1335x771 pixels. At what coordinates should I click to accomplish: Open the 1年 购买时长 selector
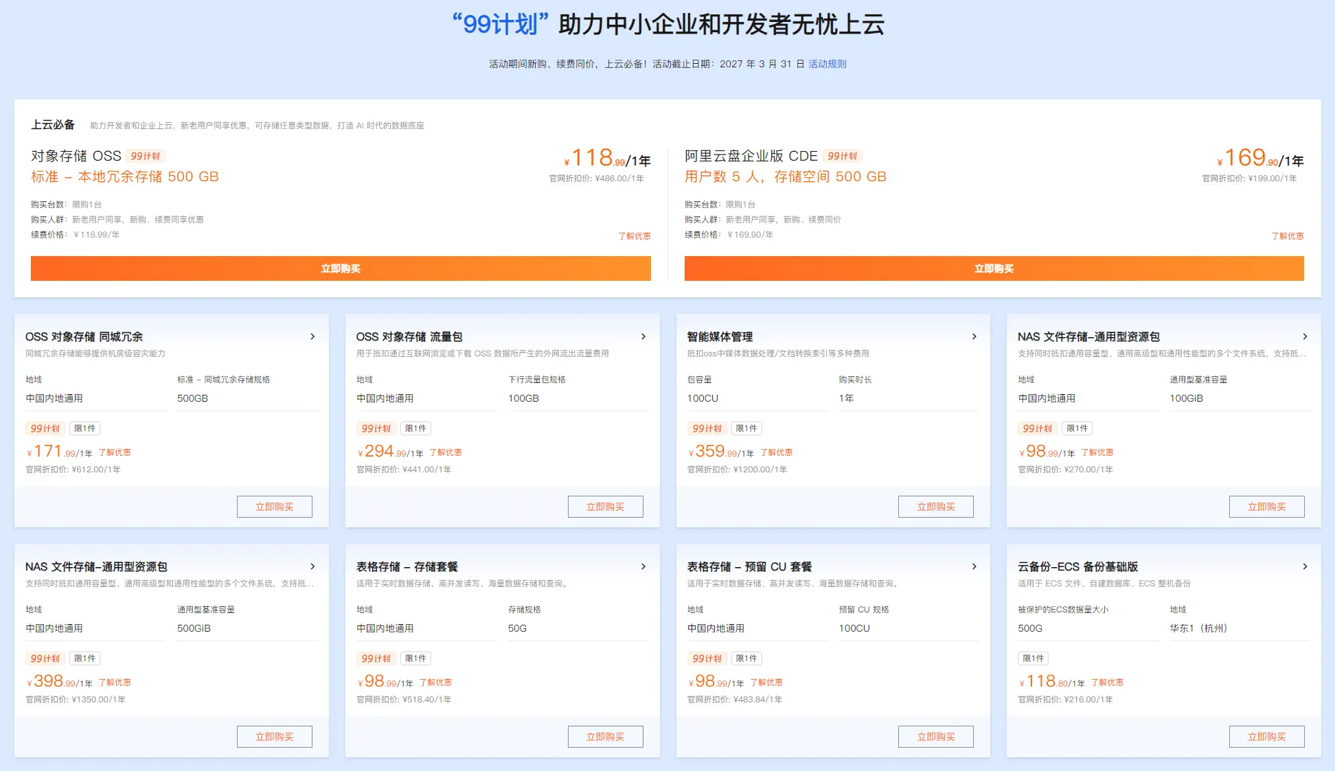[x=909, y=398]
